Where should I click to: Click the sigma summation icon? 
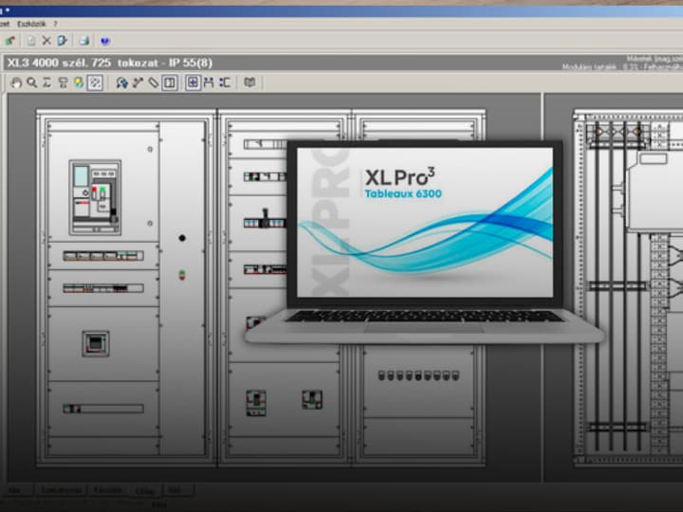pyautogui.click(x=46, y=82)
